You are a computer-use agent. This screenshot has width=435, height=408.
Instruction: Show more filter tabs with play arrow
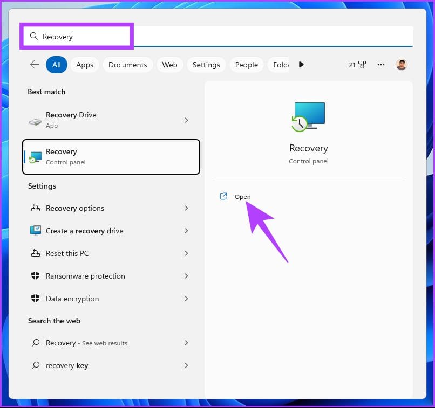click(301, 65)
